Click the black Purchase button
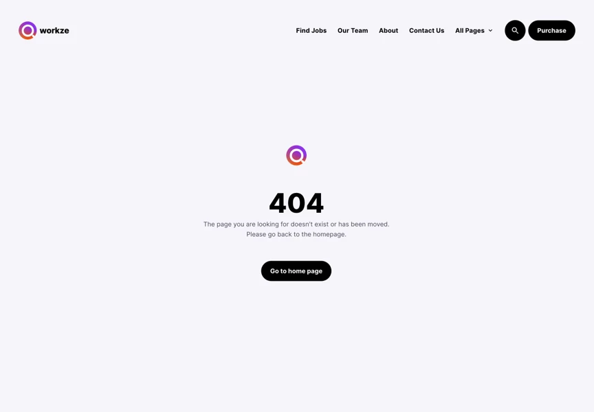Viewport: 594px width, 412px height. pyautogui.click(x=551, y=30)
